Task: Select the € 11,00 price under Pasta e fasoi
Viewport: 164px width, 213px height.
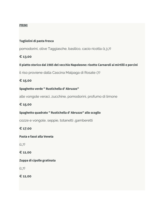Action: pyautogui.click(x=25, y=152)
